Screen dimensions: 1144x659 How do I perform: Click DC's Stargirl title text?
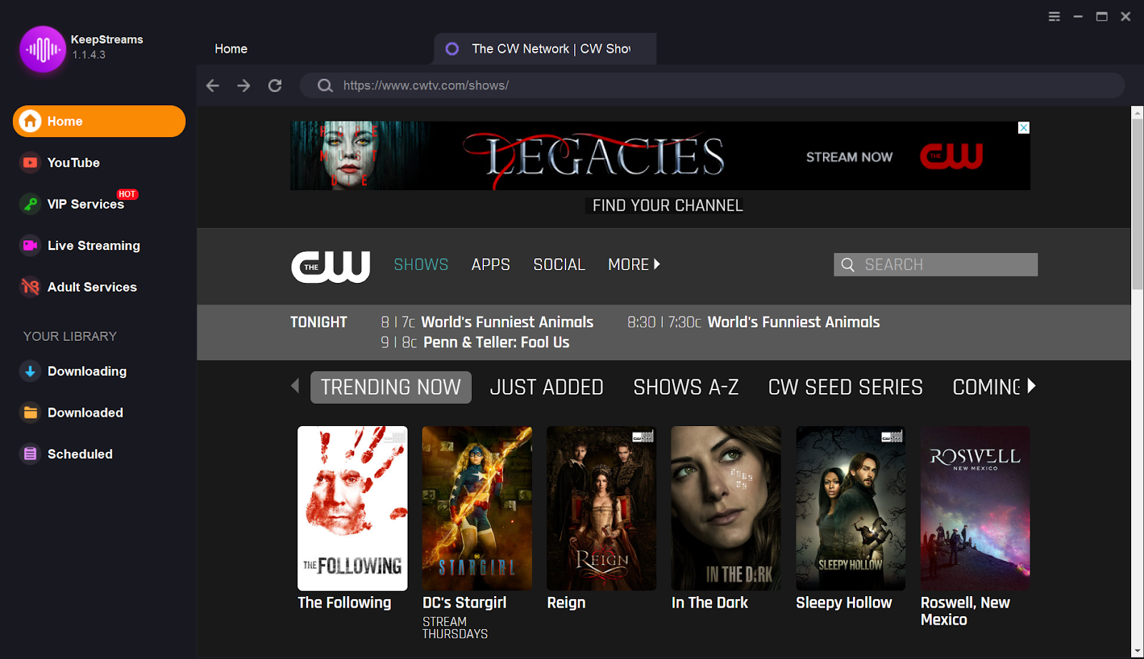click(x=465, y=603)
